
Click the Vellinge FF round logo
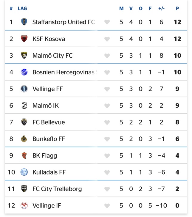tap(24, 89)
